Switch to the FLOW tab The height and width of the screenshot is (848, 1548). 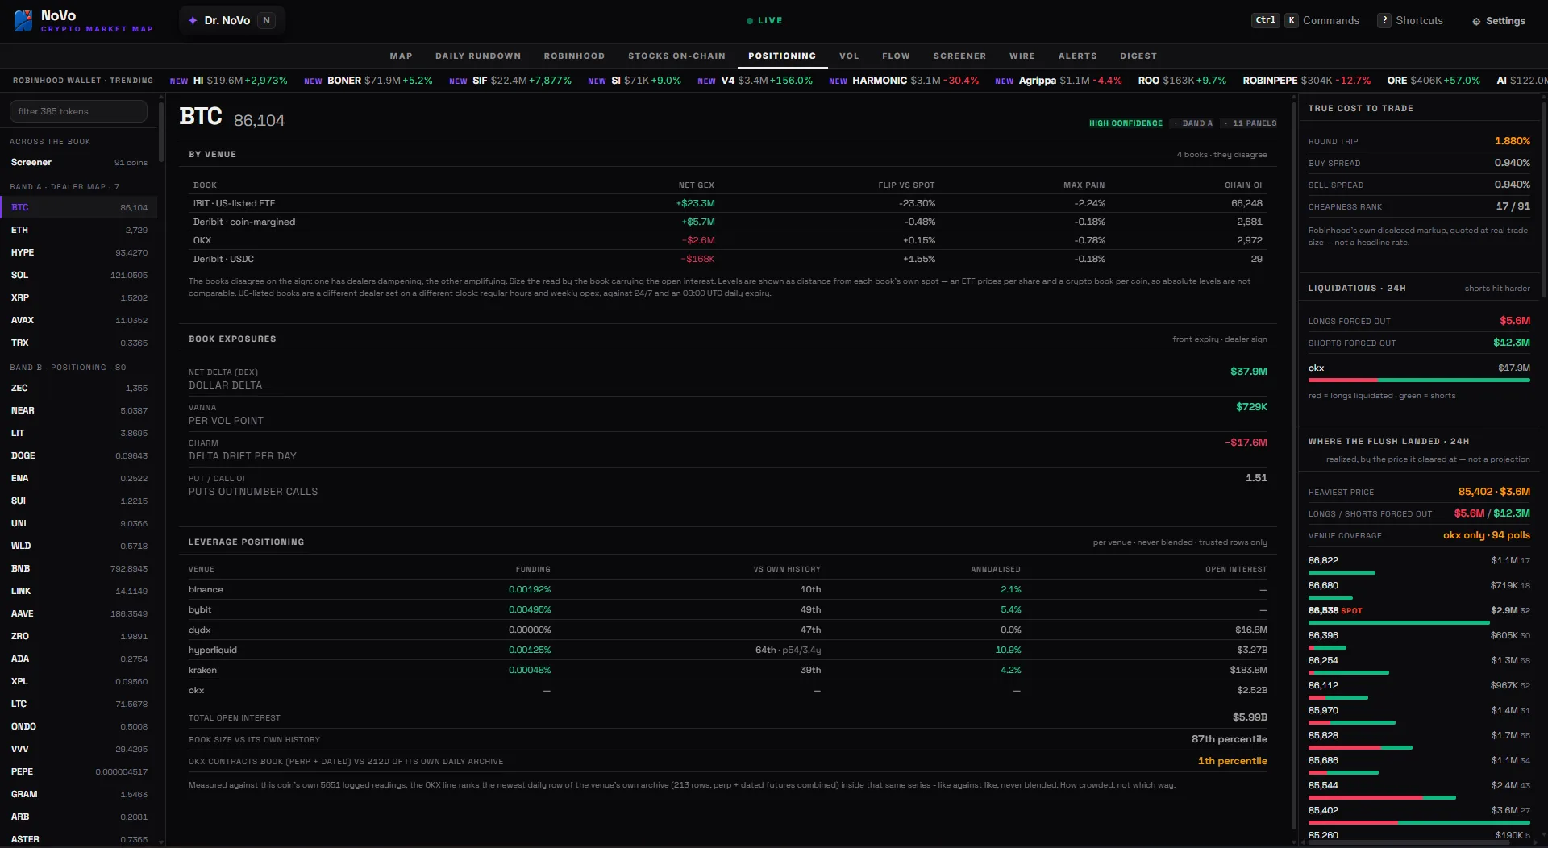click(896, 56)
